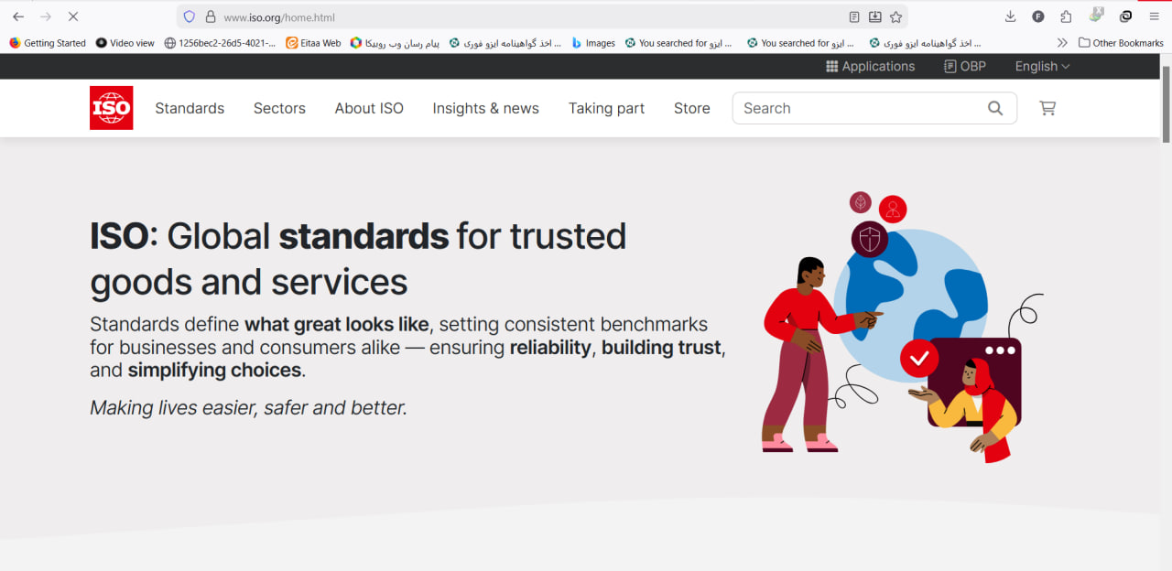The image size is (1172, 571).
Task: Click the ISO logo in the header
Action: click(x=111, y=108)
